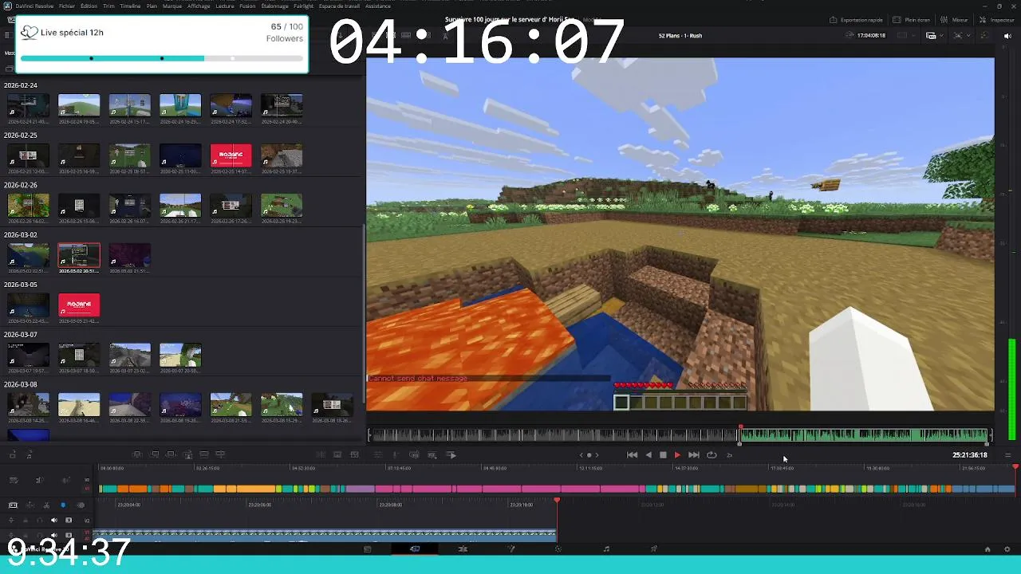Stop playback
This screenshot has width=1021, height=574.
(662, 455)
